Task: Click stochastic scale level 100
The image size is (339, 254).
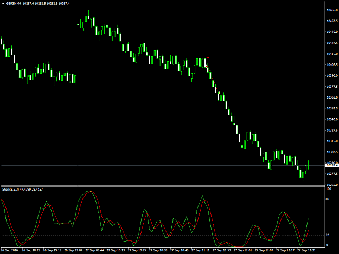Action: 328,189
